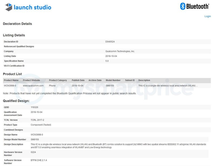This screenshot has width=216, height=166.
Task: Click the Archive Date column header
Action: tap(95, 80)
